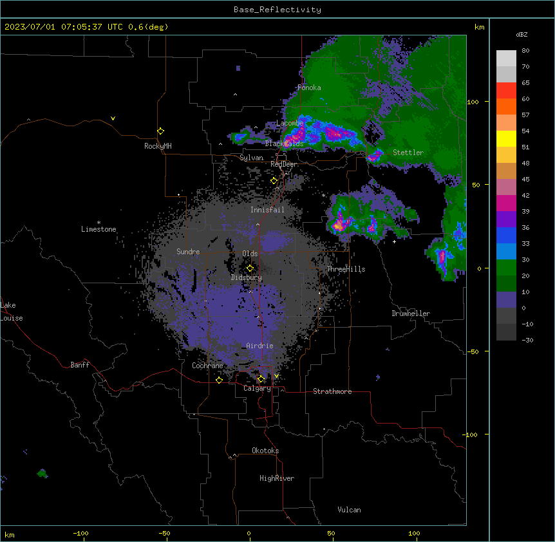
Task: Click the RockyMH label
Action: pos(158,146)
